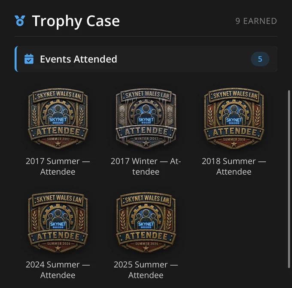This screenshot has width=292, height=288.
Task: Click the Events Attended title text
Action: [79, 59]
